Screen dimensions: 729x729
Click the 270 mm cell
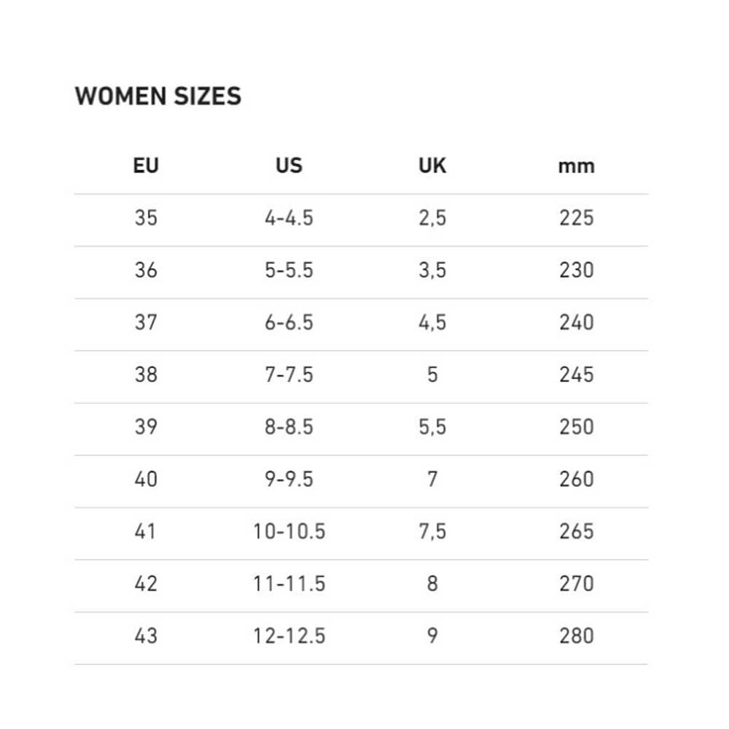(x=577, y=583)
